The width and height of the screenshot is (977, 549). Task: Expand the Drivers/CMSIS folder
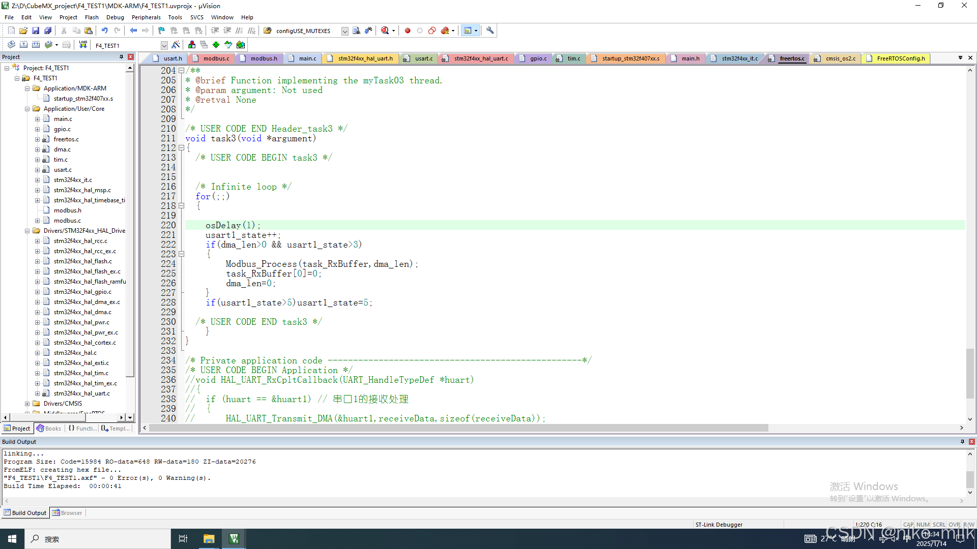tap(27, 403)
